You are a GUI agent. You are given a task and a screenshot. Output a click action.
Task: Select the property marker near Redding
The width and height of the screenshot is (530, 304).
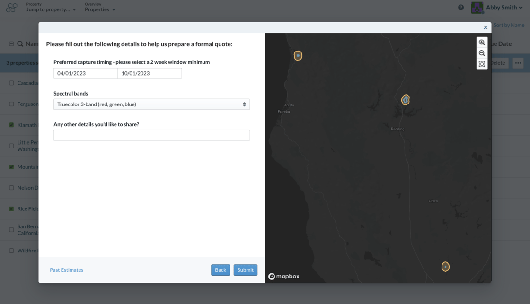[x=405, y=100]
